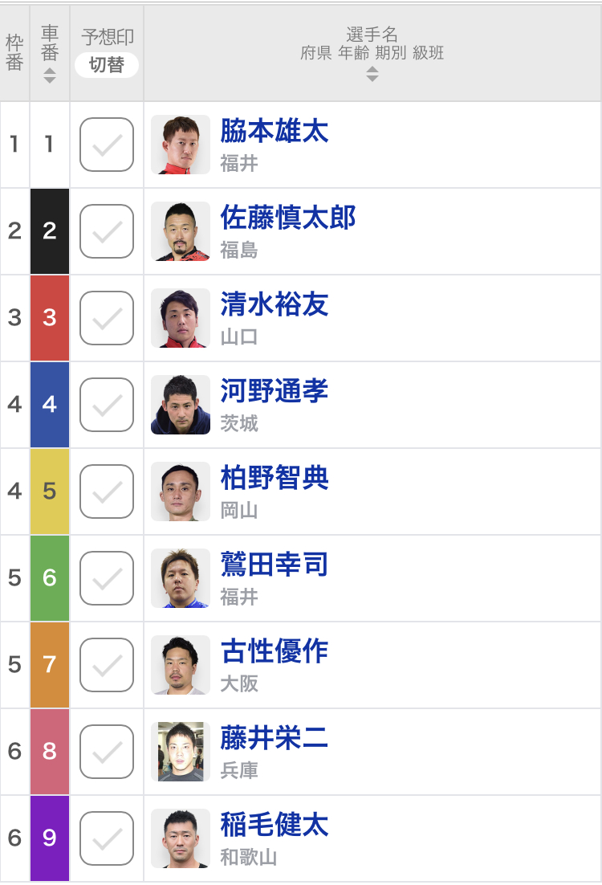Open rider profile link 脇本雄太
Screen dimensions: 602x885
point(275,131)
